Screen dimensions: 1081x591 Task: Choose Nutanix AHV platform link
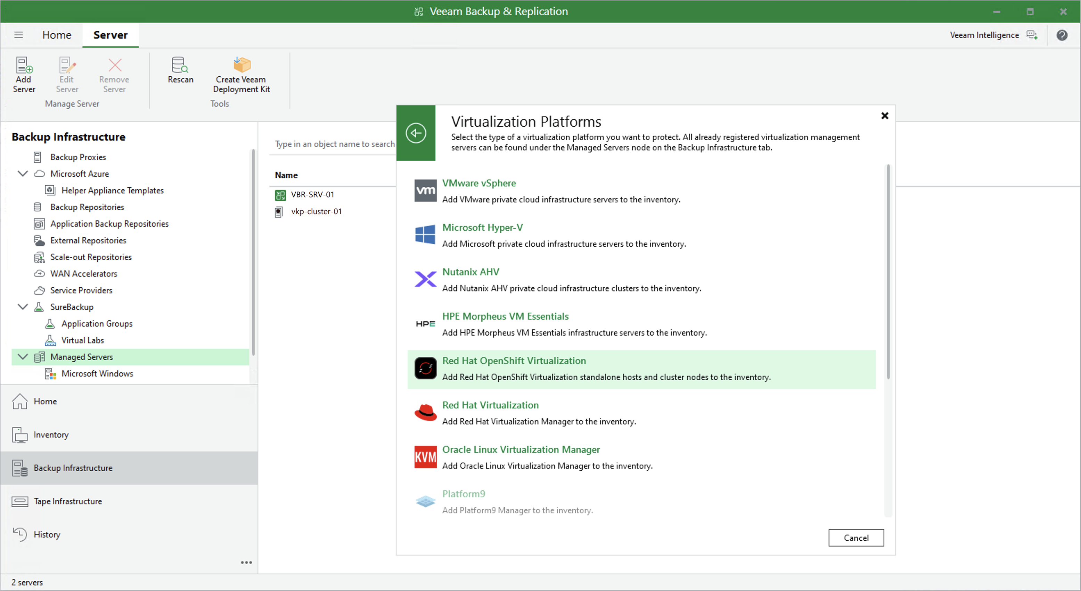[471, 272]
